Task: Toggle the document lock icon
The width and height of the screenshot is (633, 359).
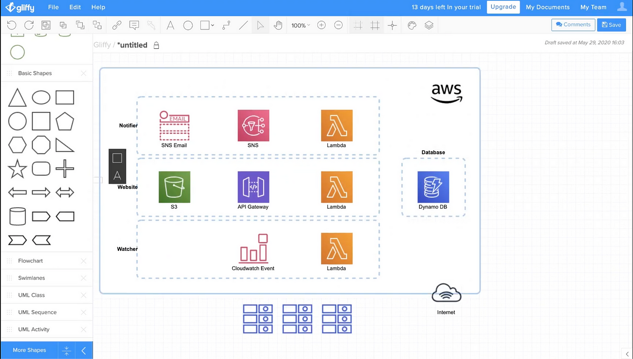Action: (156, 45)
